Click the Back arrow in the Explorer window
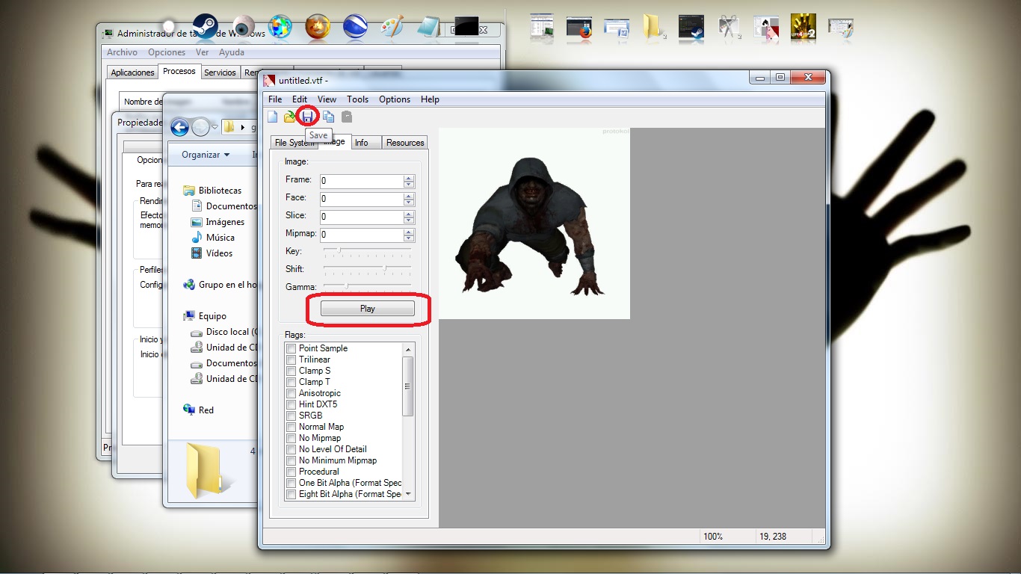The image size is (1021, 574). [179, 127]
